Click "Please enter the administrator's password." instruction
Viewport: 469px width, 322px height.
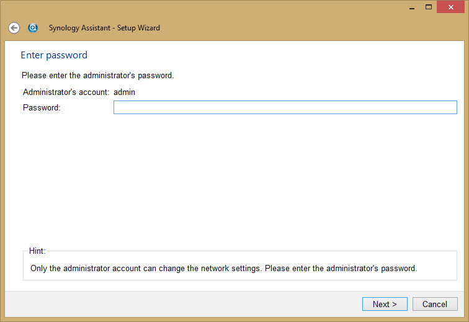click(97, 75)
